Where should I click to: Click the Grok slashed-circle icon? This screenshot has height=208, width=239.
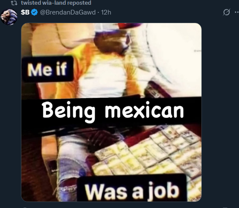(226, 12)
